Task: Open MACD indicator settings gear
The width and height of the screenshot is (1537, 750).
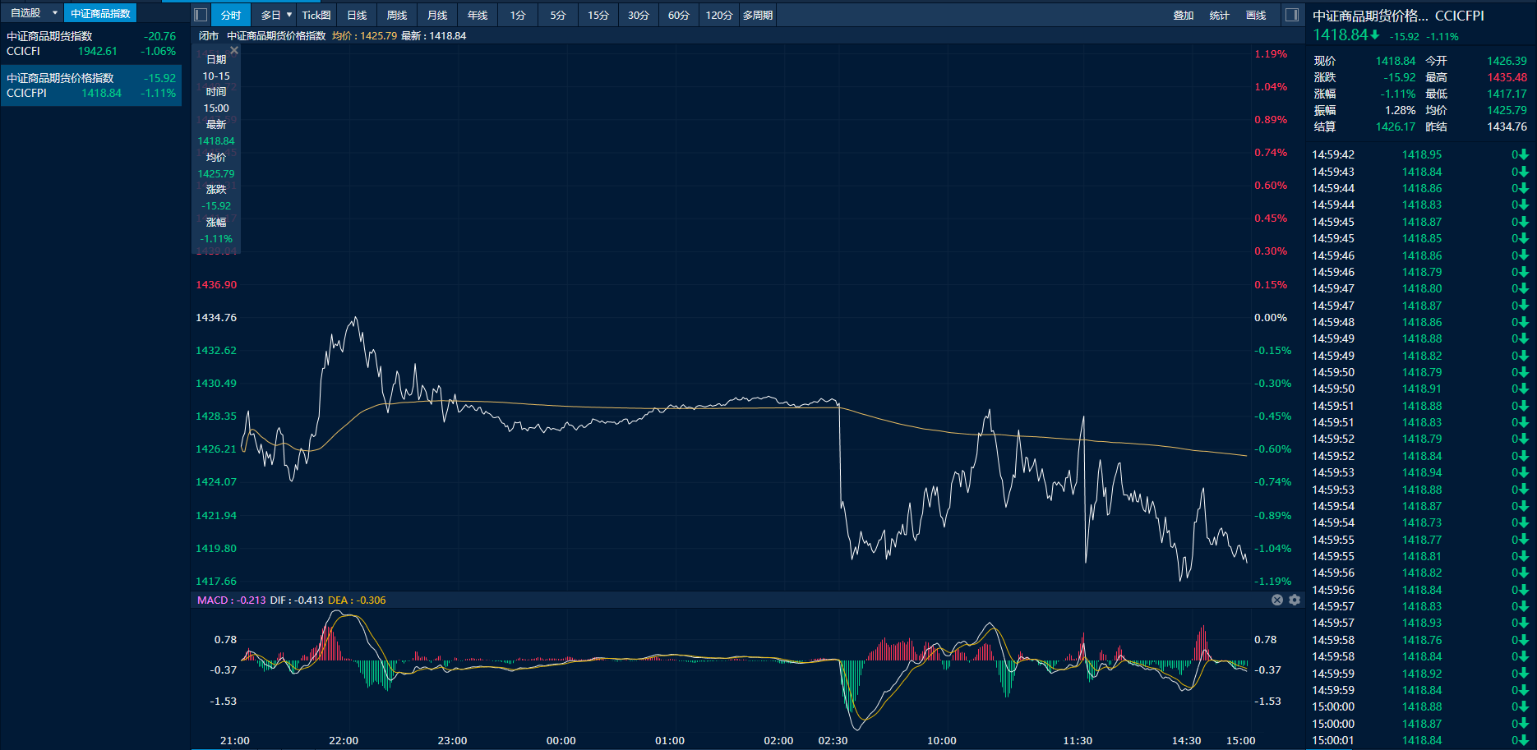Action: click(x=1295, y=600)
